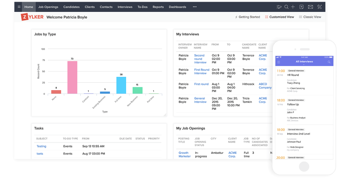Open search using the desktop magnifier icon
The image size is (340, 179).
tap(286, 7)
